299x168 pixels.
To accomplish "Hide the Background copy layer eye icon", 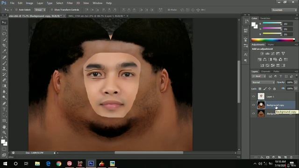I will [253, 105].
